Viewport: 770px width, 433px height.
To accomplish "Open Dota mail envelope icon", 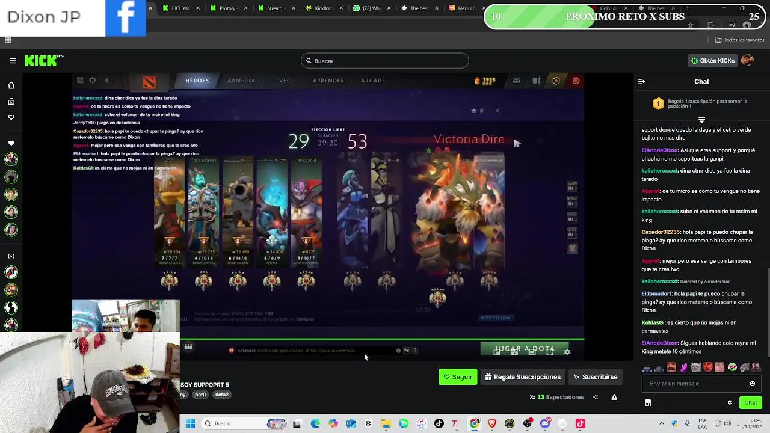I will pos(516,81).
